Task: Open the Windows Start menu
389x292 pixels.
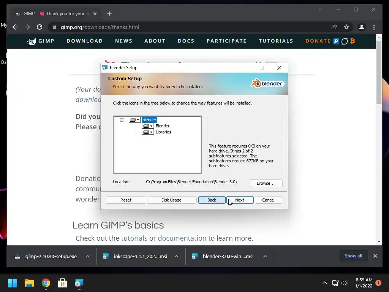Action: pyautogui.click(x=12, y=283)
